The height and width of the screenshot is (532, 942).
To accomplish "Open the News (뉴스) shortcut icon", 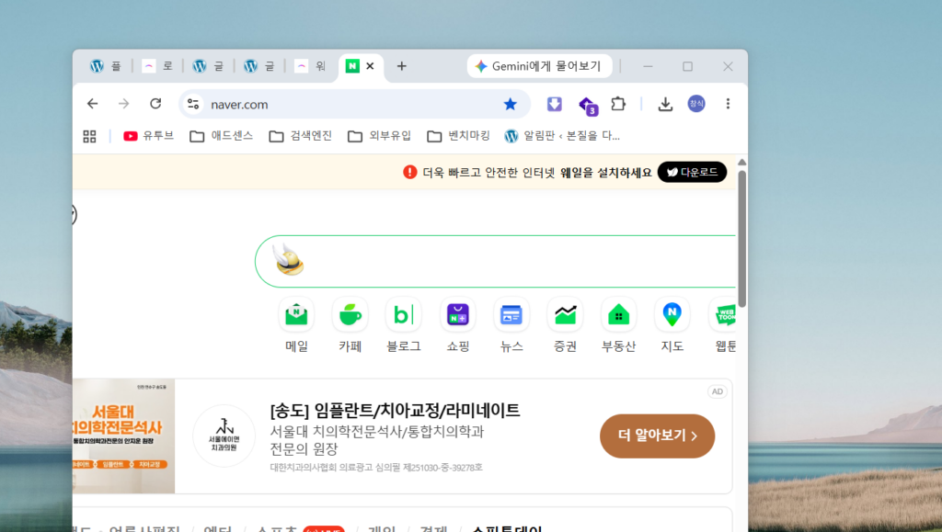I will click(x=511, y=315).
